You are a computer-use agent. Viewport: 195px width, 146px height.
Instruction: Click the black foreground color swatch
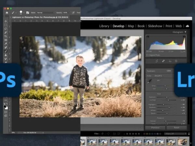[5, 106]
